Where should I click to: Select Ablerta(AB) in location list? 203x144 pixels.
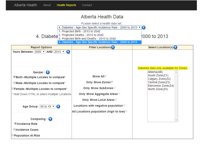tap(161, 72)
